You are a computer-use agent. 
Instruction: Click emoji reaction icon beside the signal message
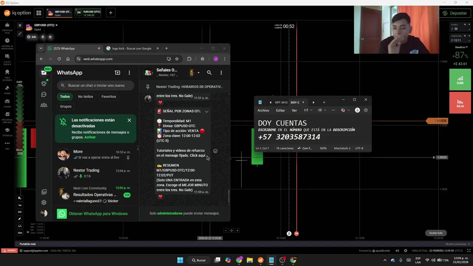[215, 151]
